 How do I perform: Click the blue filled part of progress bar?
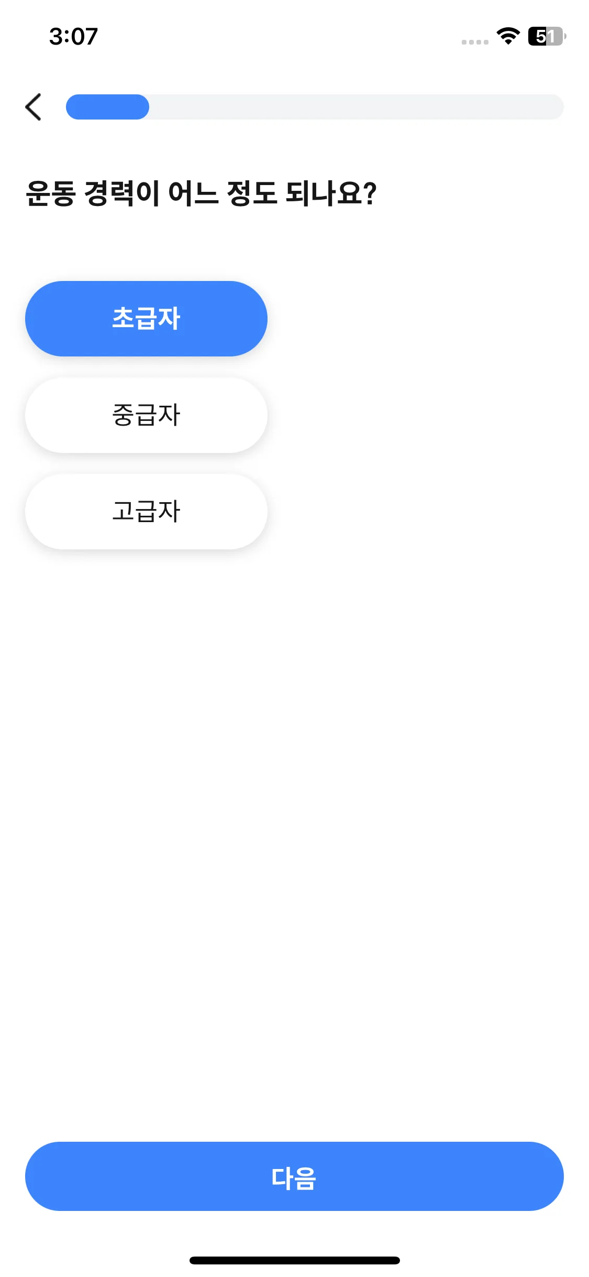107,107
